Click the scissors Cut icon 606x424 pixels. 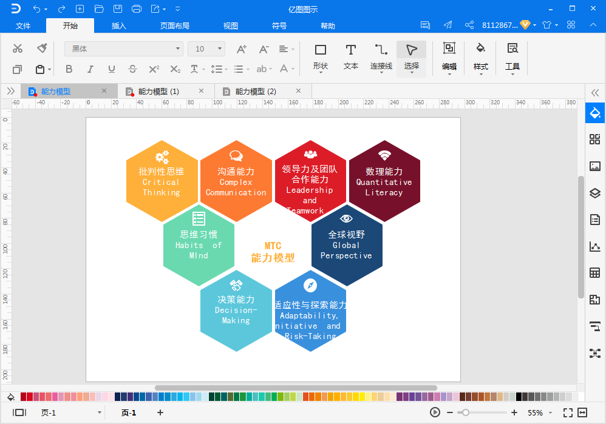pyautogui.click(x=18, y=49)
